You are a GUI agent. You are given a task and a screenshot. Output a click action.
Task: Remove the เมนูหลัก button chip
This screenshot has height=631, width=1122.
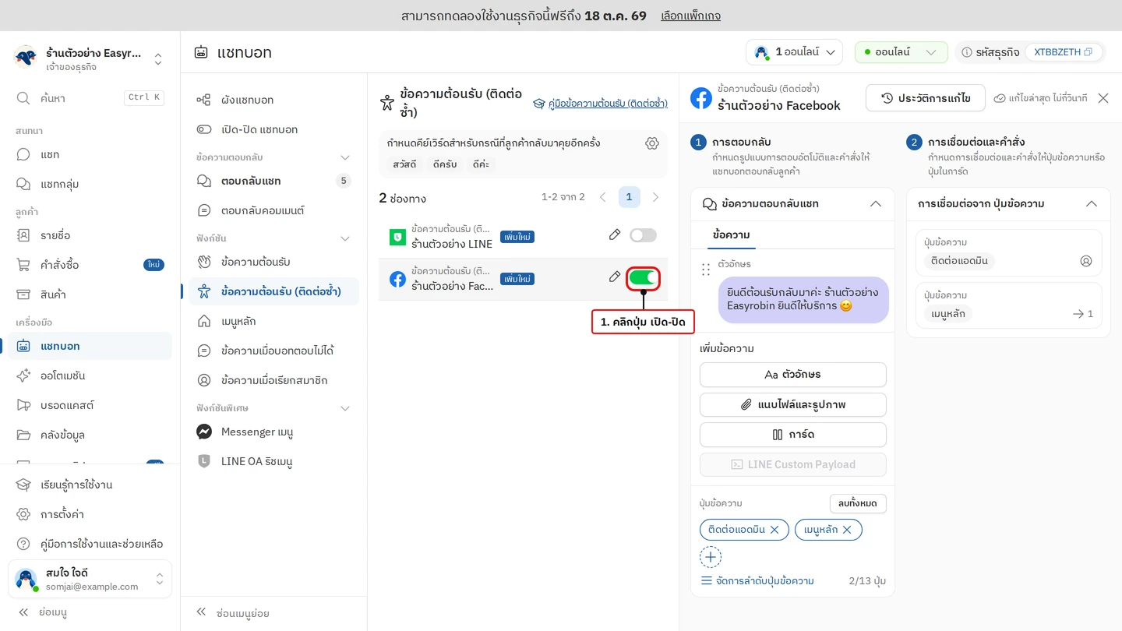(847, 530)
